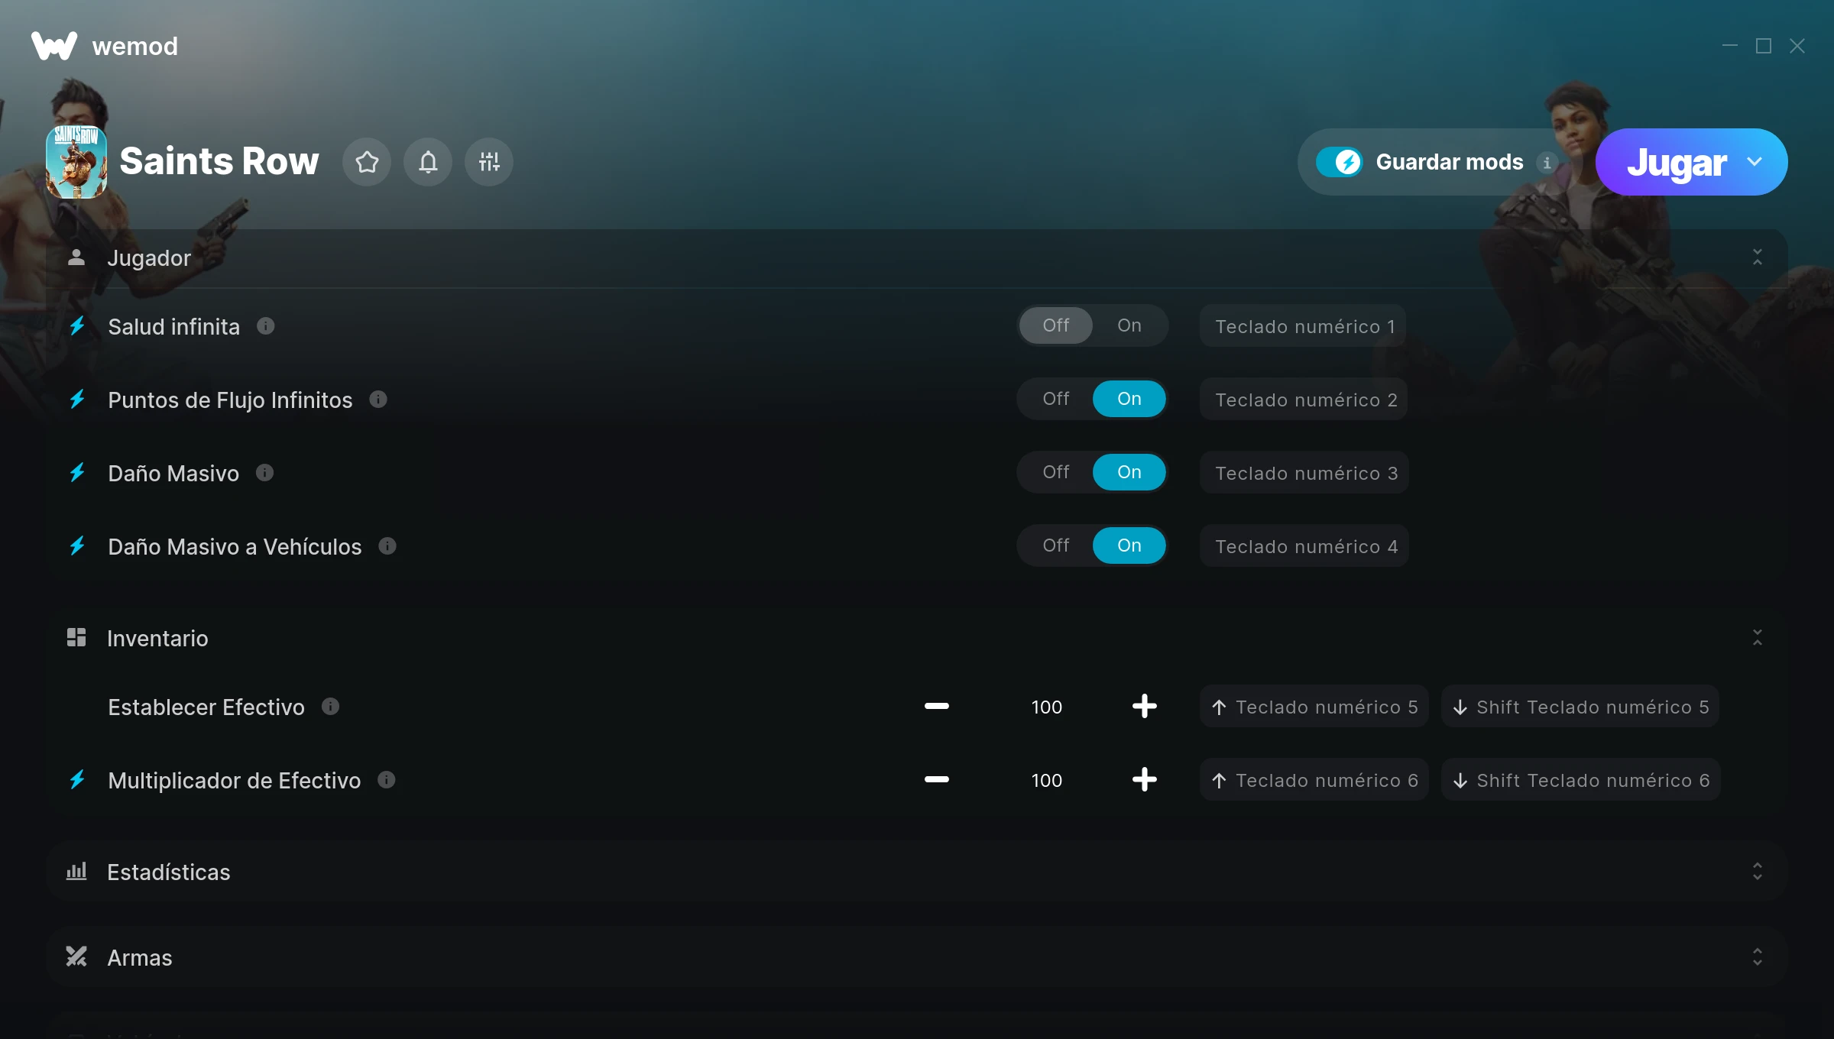The width and height of the screenshot is (1834, 1039).
Task: Turn Daño Masivo Off
Action: 1056,472
